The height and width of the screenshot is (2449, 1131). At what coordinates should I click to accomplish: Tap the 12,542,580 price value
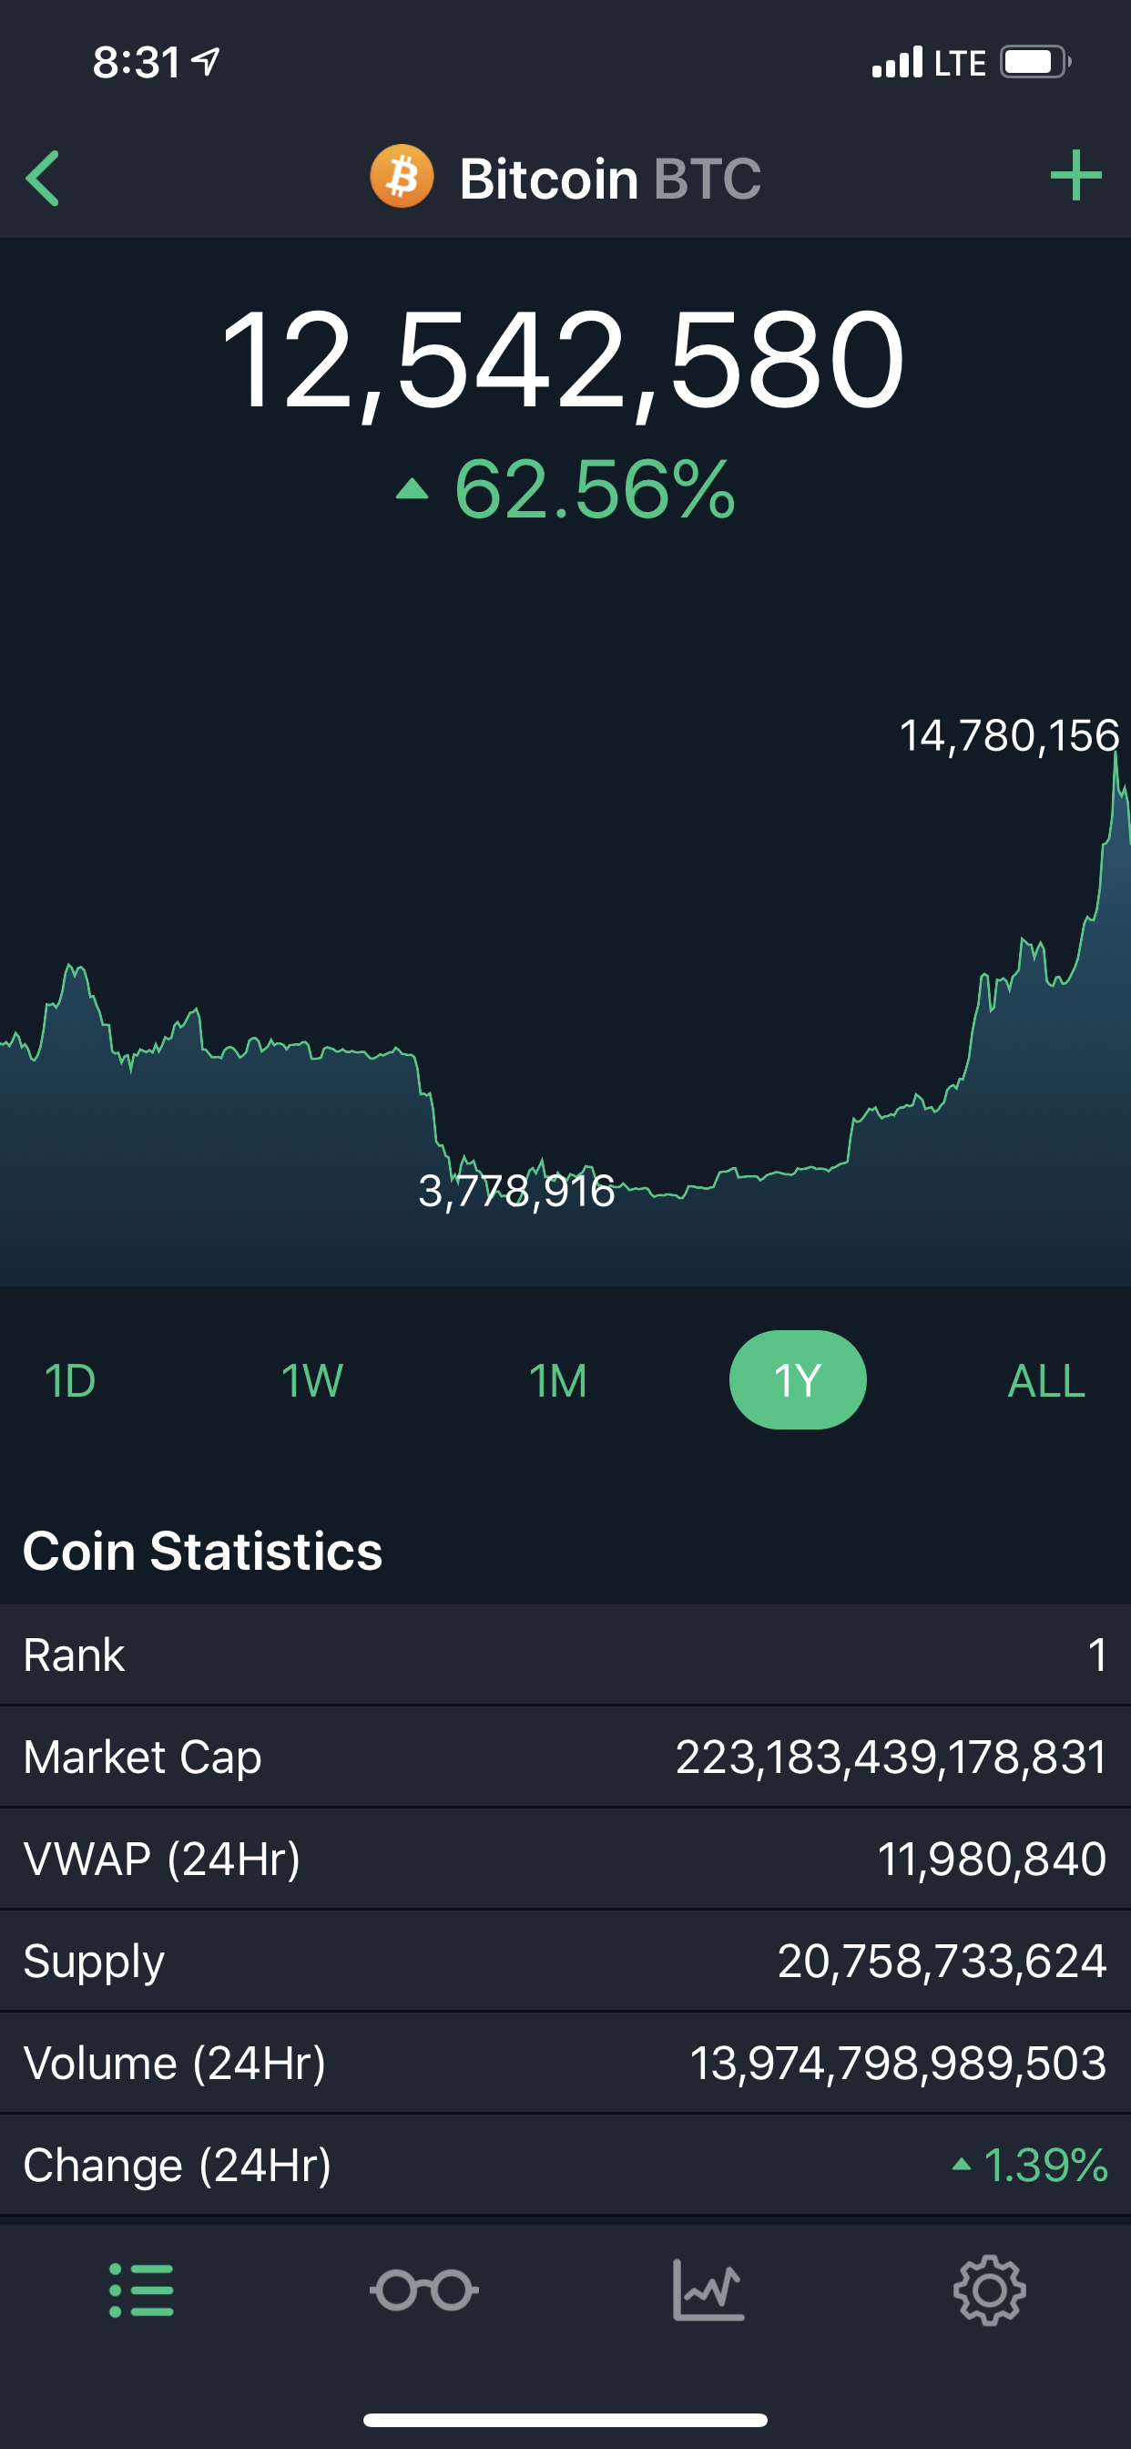(563, 362)
